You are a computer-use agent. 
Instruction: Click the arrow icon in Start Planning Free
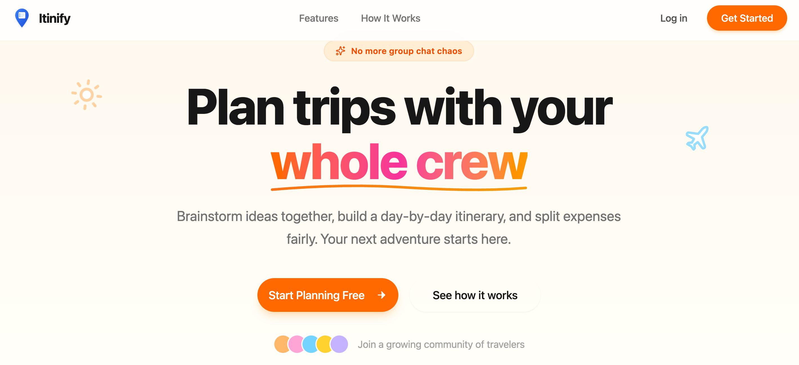381,295
